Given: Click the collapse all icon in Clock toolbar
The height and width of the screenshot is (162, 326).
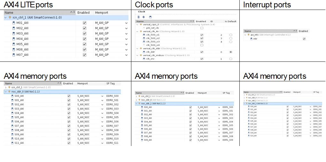Looking at the screenshot, I should [139, 17].
